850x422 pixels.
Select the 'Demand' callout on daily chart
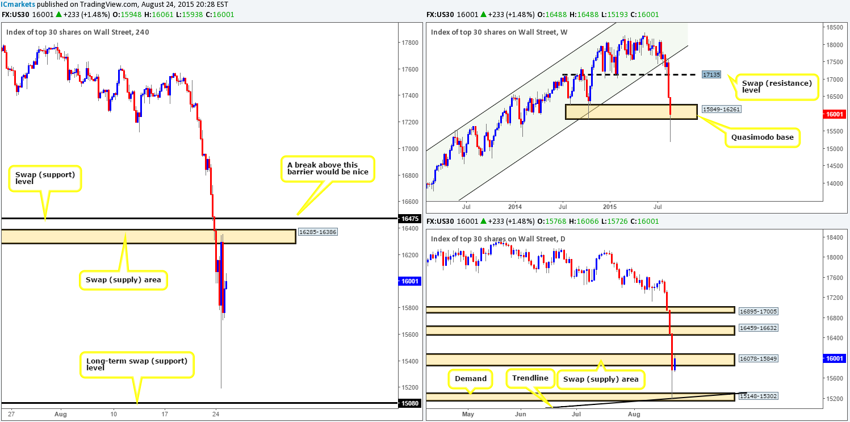click(470, 378)
